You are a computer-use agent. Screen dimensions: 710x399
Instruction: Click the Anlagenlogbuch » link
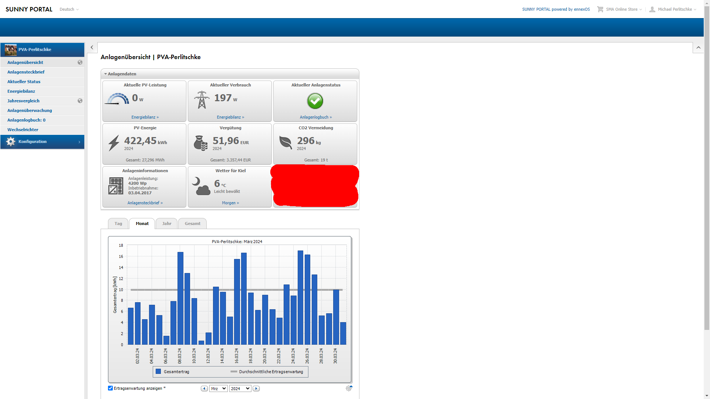(x=315, y=117)
